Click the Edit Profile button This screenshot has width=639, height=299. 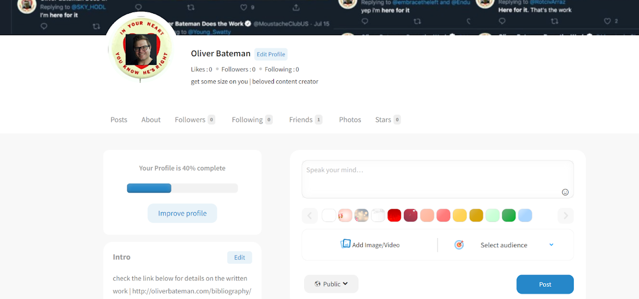click(271, 54)
